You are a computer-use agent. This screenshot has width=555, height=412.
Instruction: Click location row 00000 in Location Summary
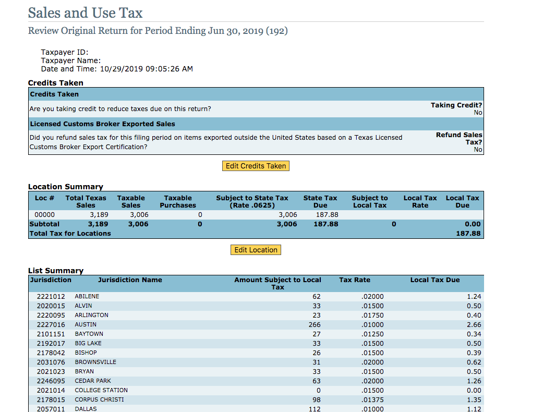point(209,214)
